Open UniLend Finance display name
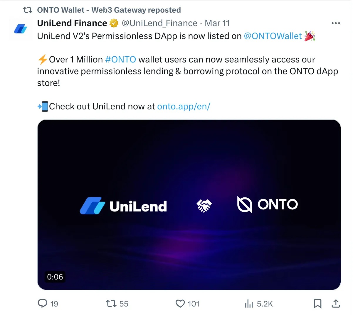The width and height of the screenshot is (353, 315). (72, 23)
